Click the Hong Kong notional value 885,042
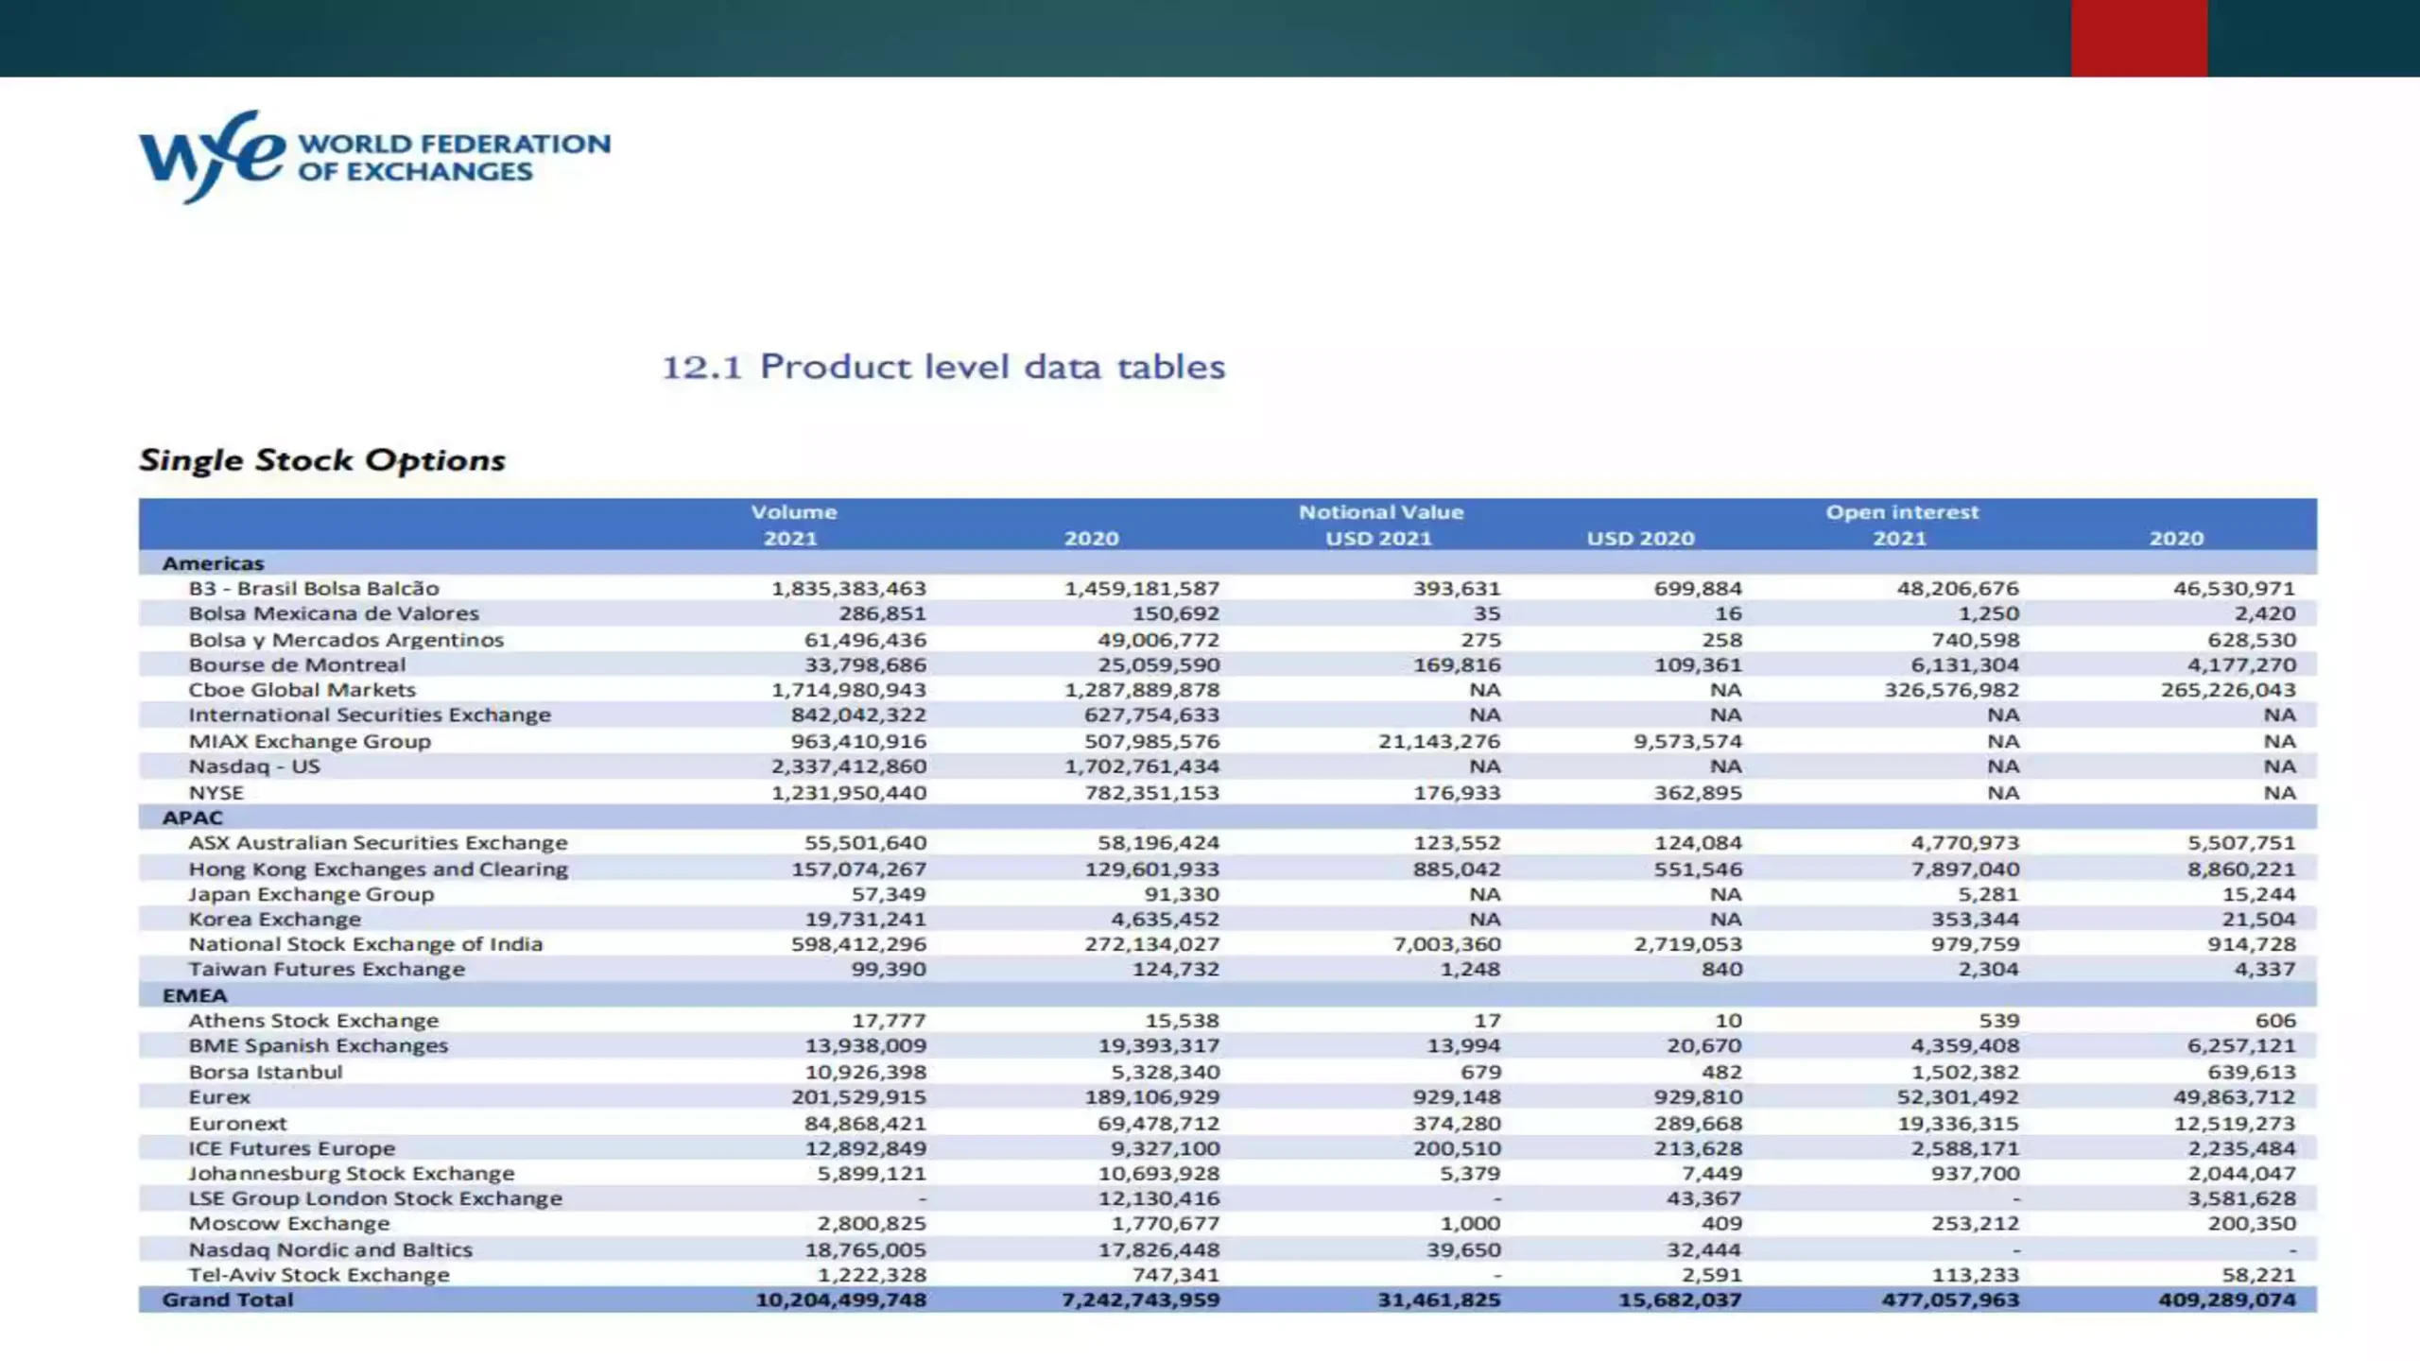Image resolution: width=2420 pixels, height=1361 pixels. (x=1458, y=870)
